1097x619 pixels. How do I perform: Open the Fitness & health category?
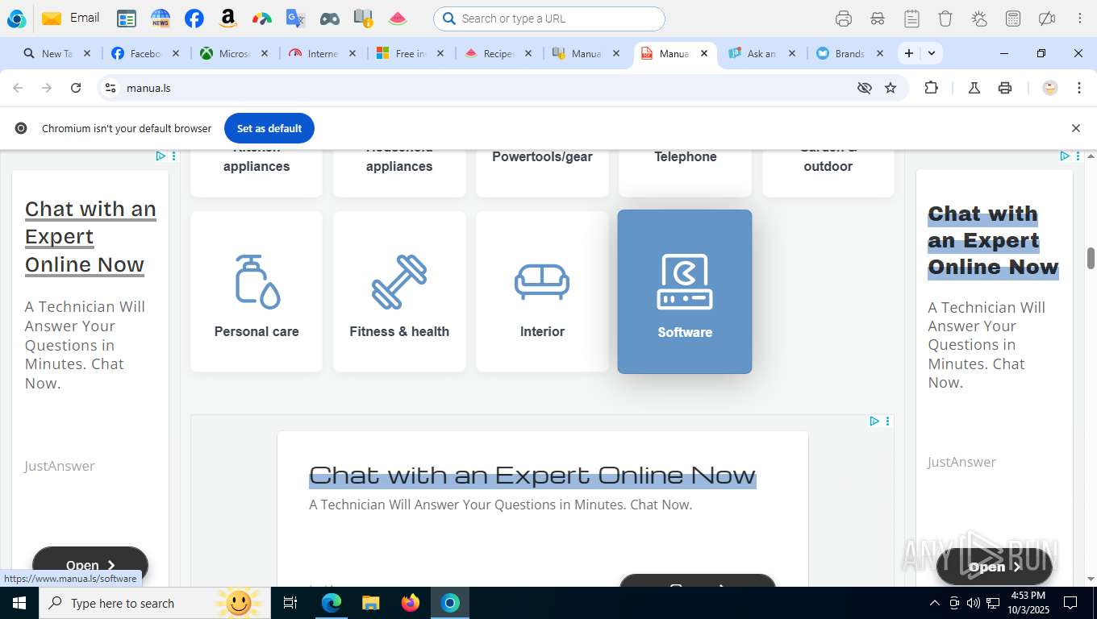(399, 292)
